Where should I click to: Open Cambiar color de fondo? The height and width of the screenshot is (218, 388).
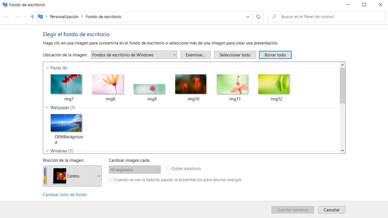click(65, 194)
